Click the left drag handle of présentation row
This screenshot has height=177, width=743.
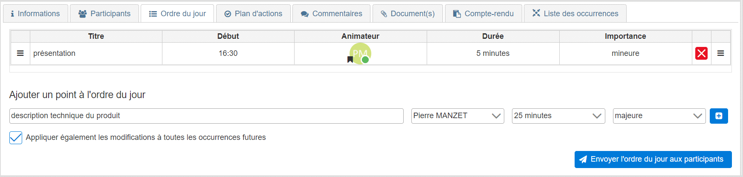point(20,53)
